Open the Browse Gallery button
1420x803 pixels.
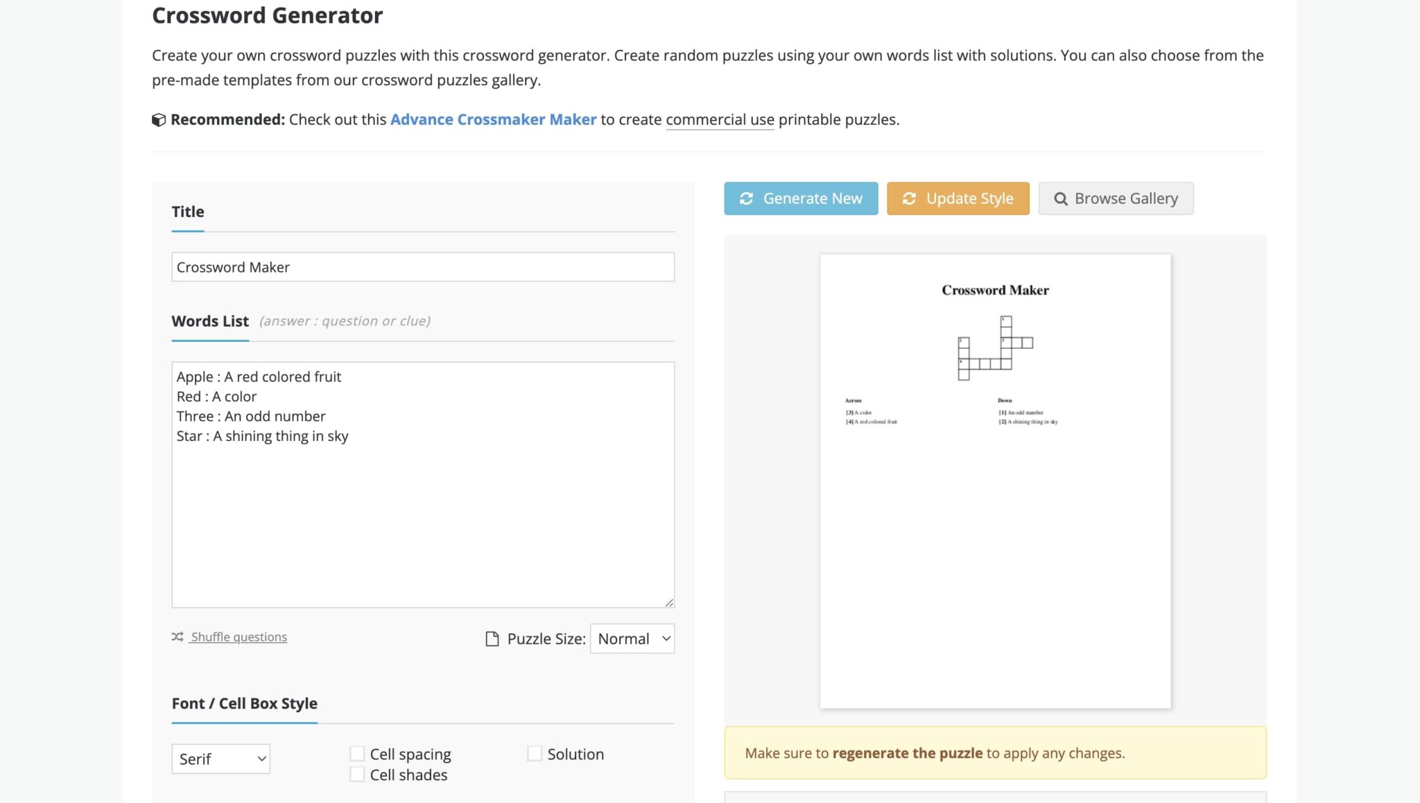point(1116,199)
